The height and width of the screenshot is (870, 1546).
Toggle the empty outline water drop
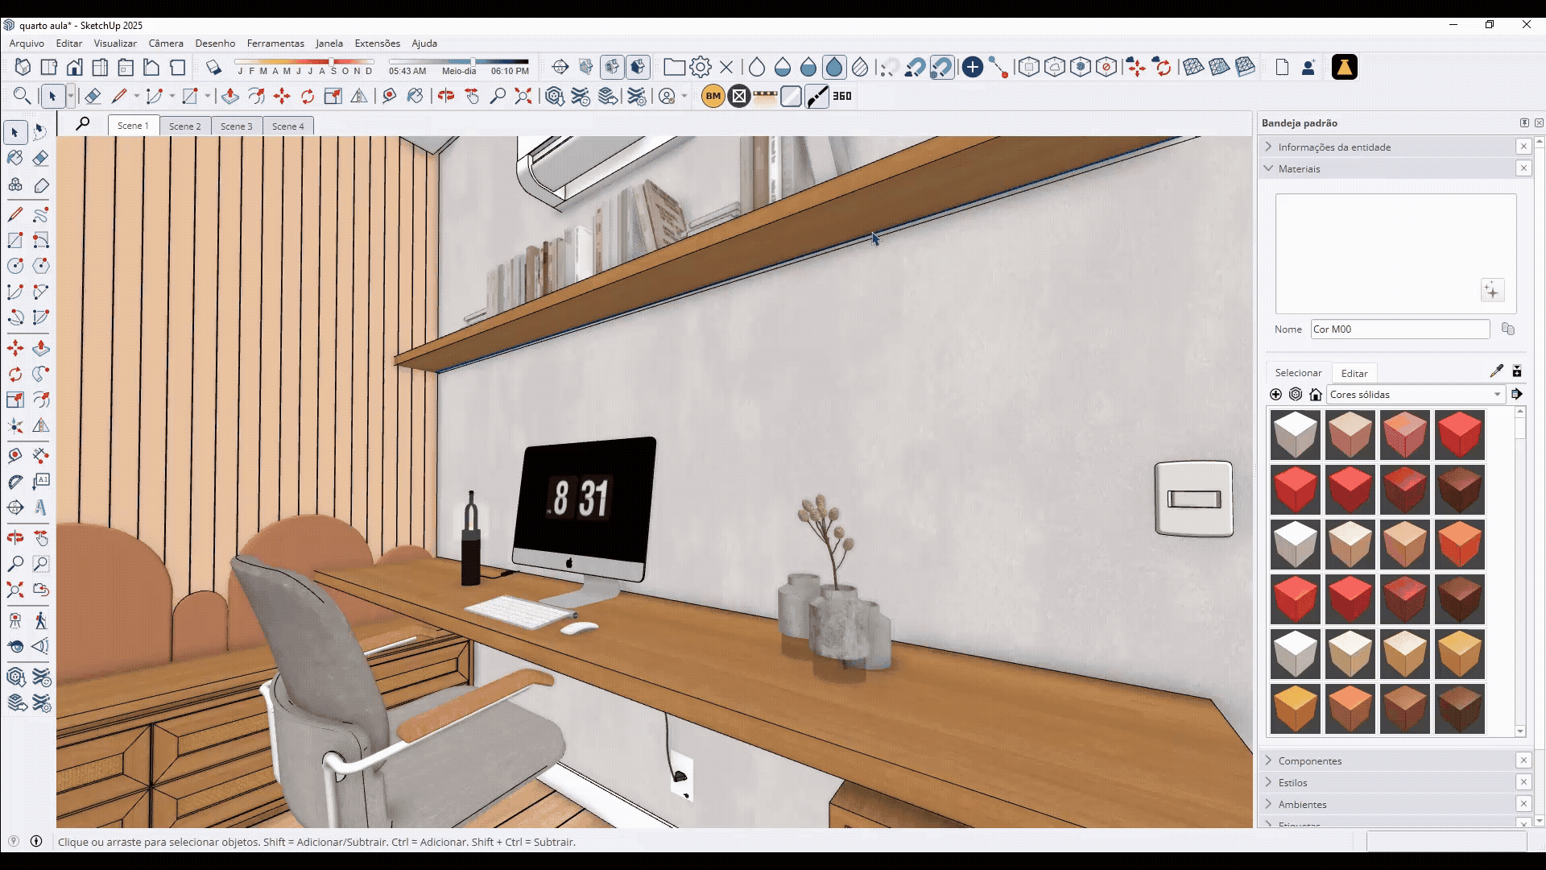[x=757, y=67]
